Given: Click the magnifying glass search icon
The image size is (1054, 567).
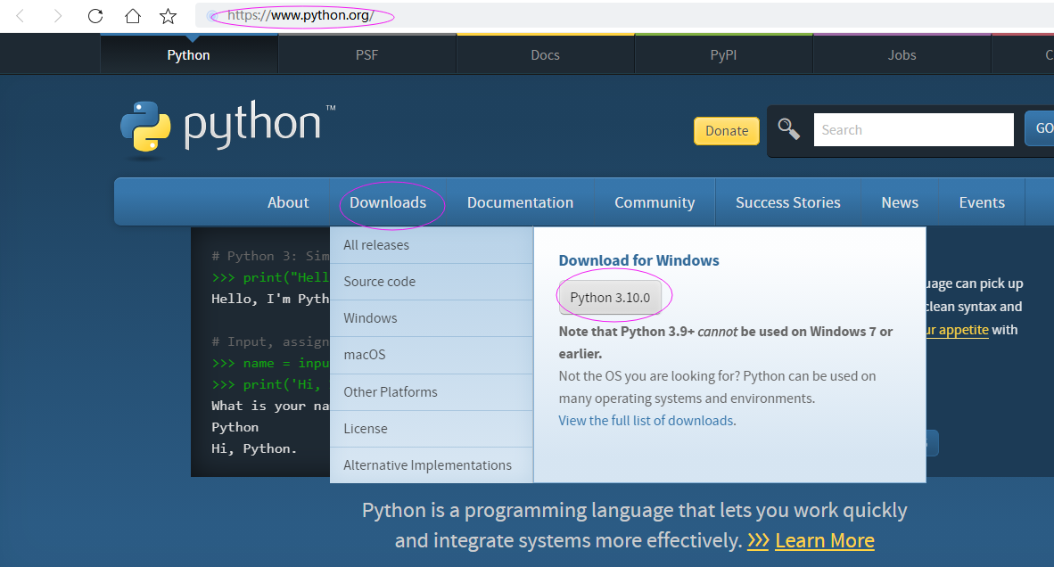Looking at the screenshot, I should pyautogui.click(x=788, y=128).
